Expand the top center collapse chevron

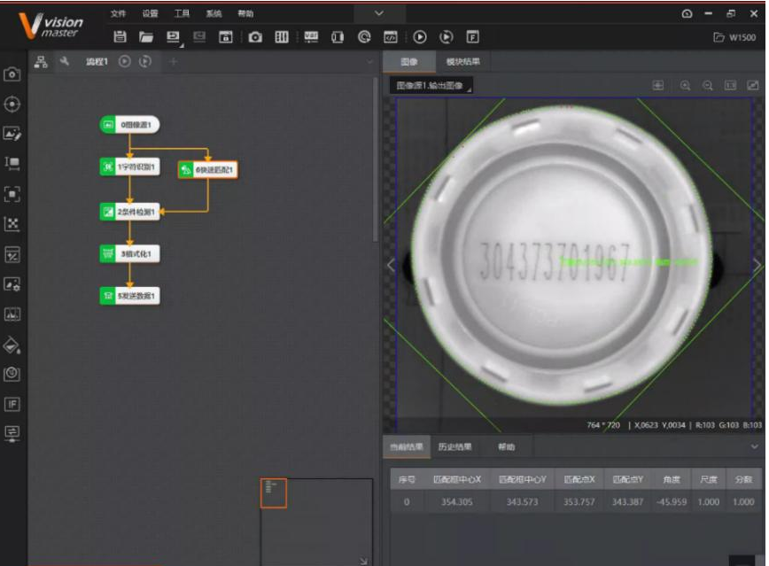(379, 13)
